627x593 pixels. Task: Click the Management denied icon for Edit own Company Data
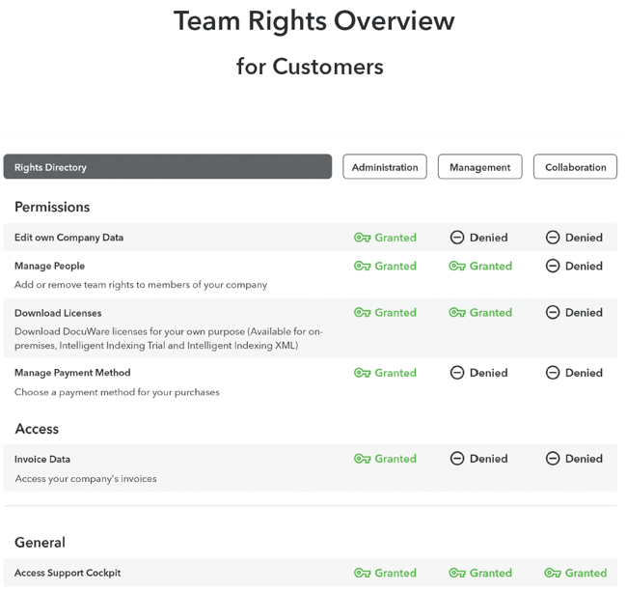click(457, 238)
